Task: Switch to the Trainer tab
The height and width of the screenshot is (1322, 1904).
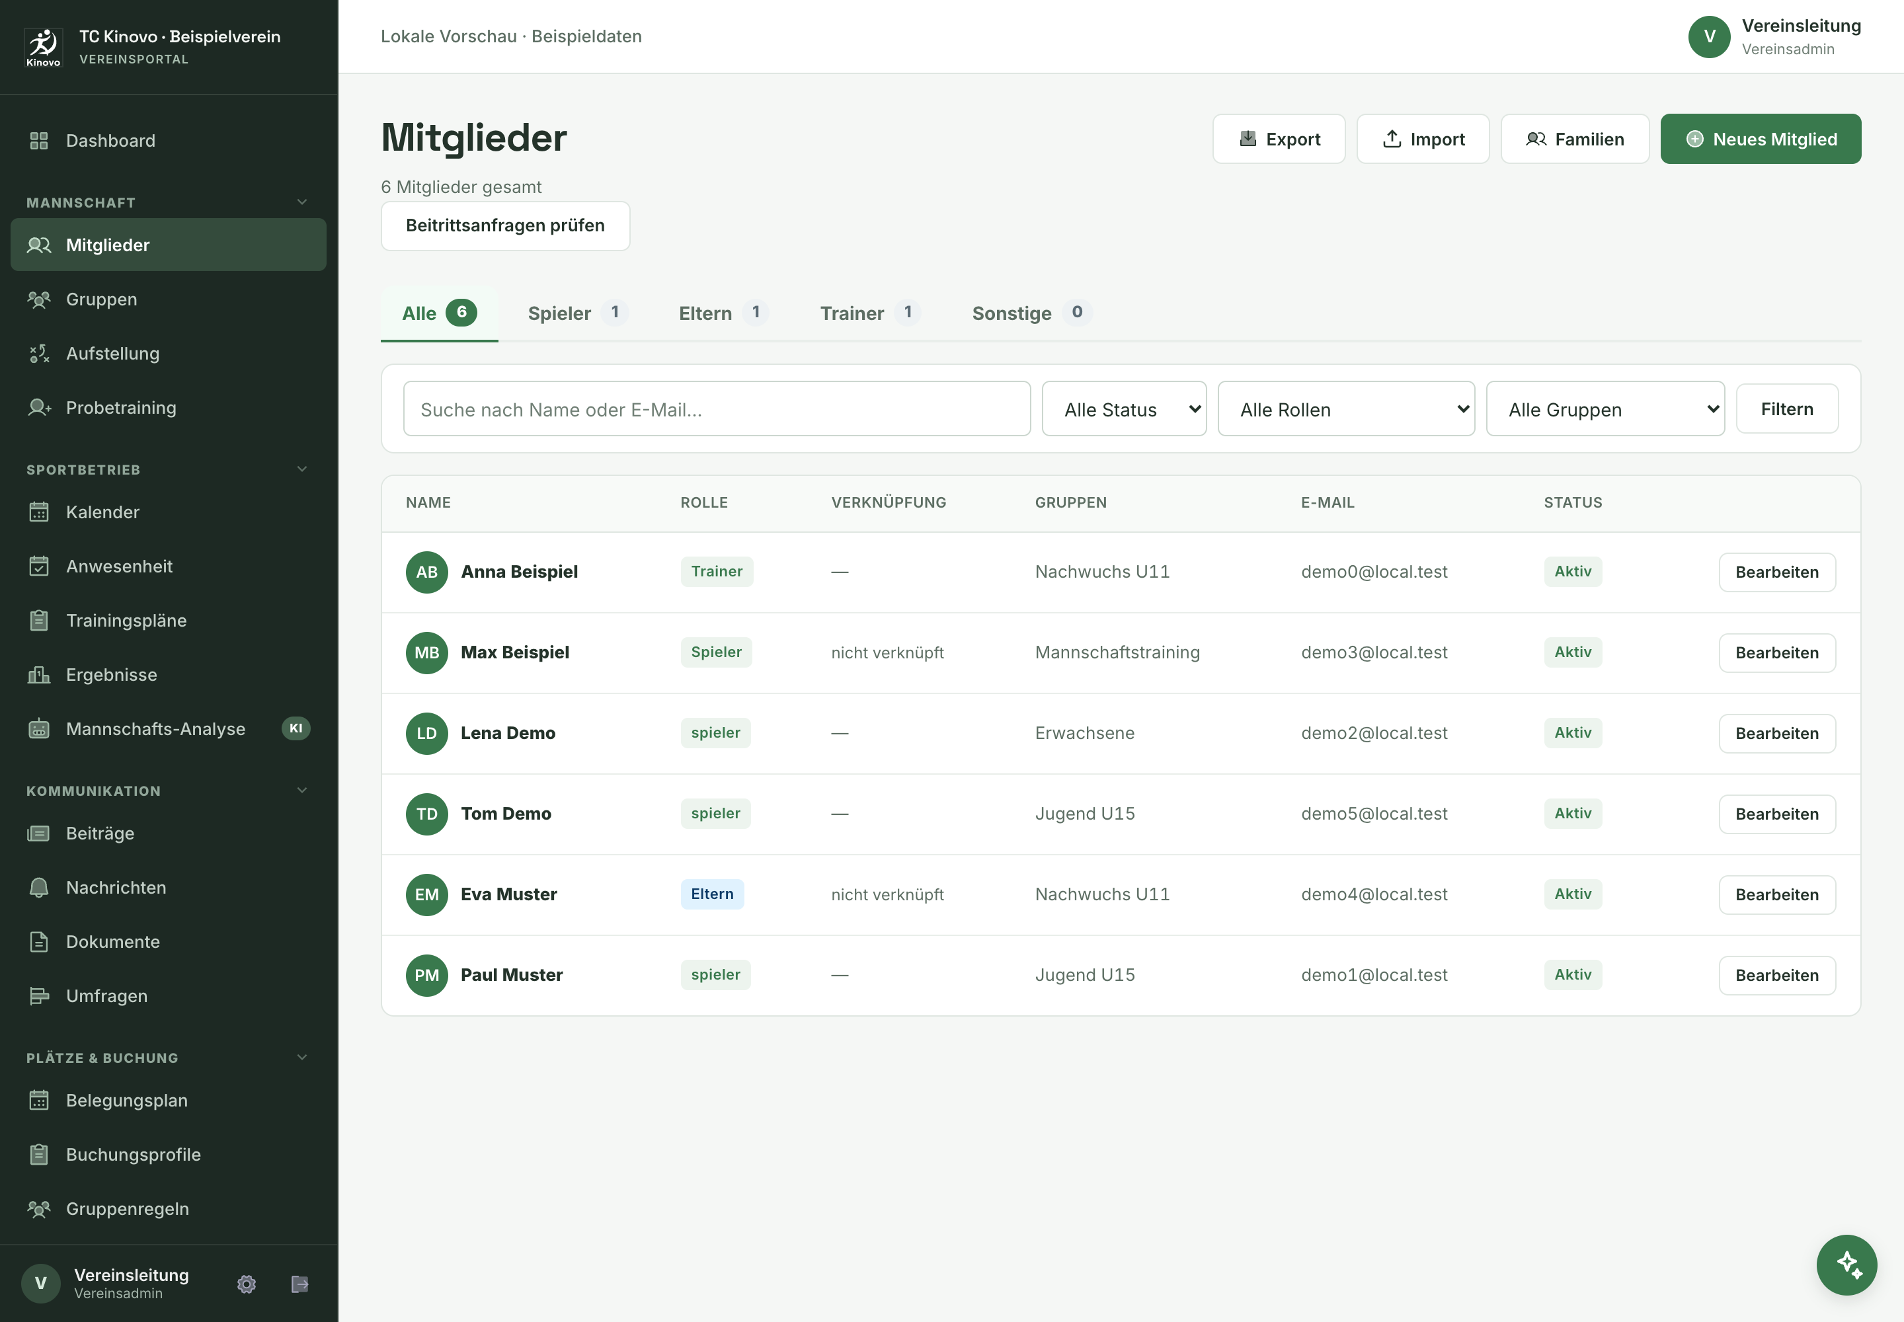Action: [x=869, y=313]
